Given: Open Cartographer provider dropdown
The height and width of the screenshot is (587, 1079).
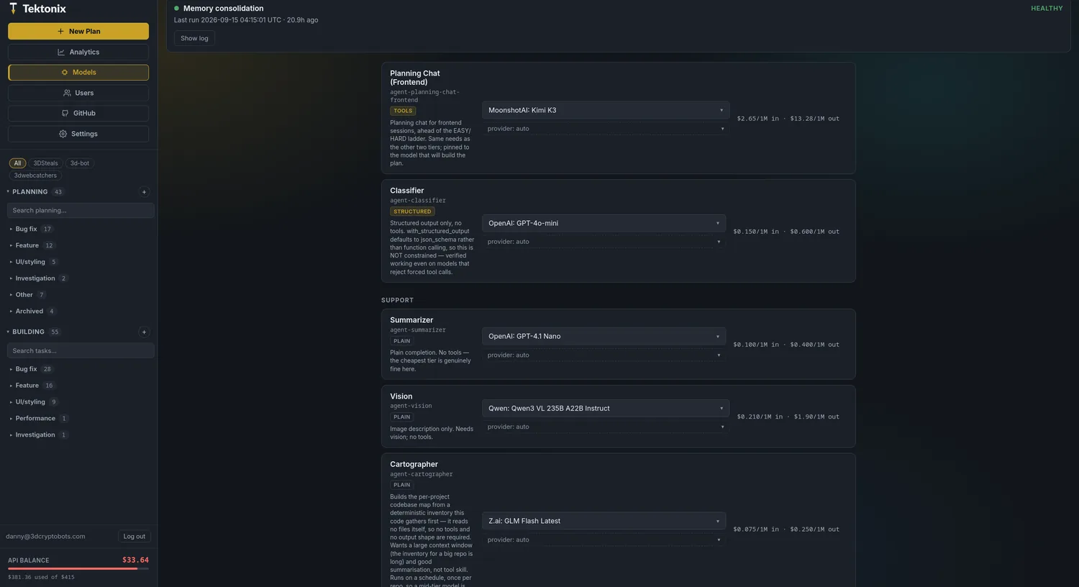Looking at the screenshot, I should tap(604, 540).
